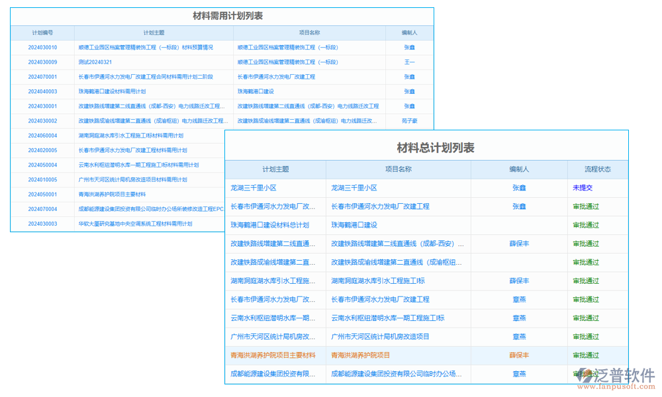Image resolution: width=662 pixels, height=397 pixels.
Task: Click the 编制人 column header in total plan list
Action: coord(519,169)
